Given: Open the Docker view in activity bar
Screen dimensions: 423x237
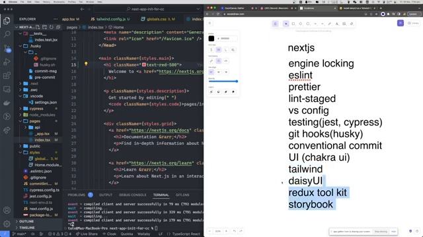Looking at the screenshot, I should pos(7,103).
